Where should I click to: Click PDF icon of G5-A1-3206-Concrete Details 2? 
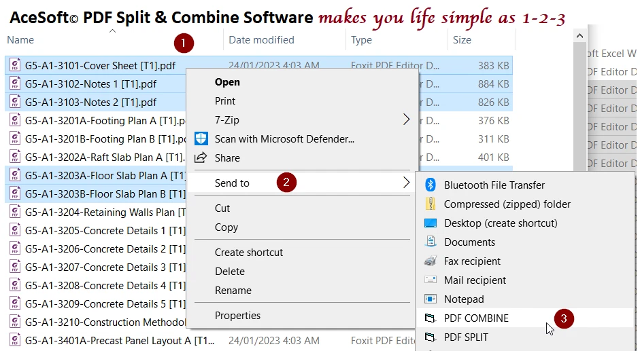coord(15,248)
